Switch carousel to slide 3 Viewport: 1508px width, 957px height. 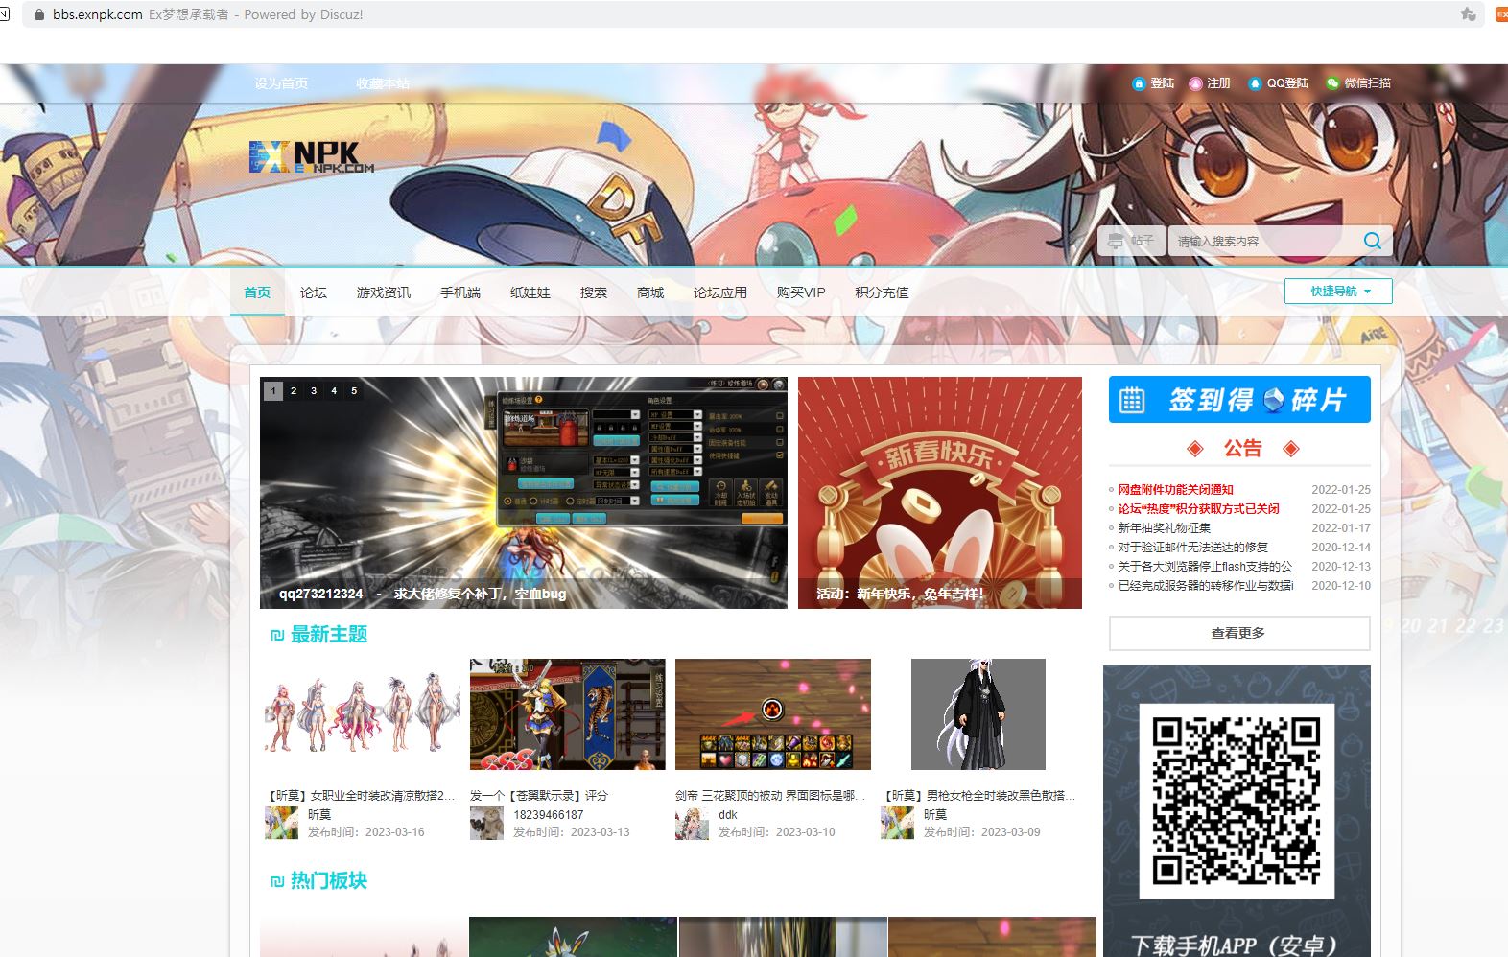click(x=314, y=391)
